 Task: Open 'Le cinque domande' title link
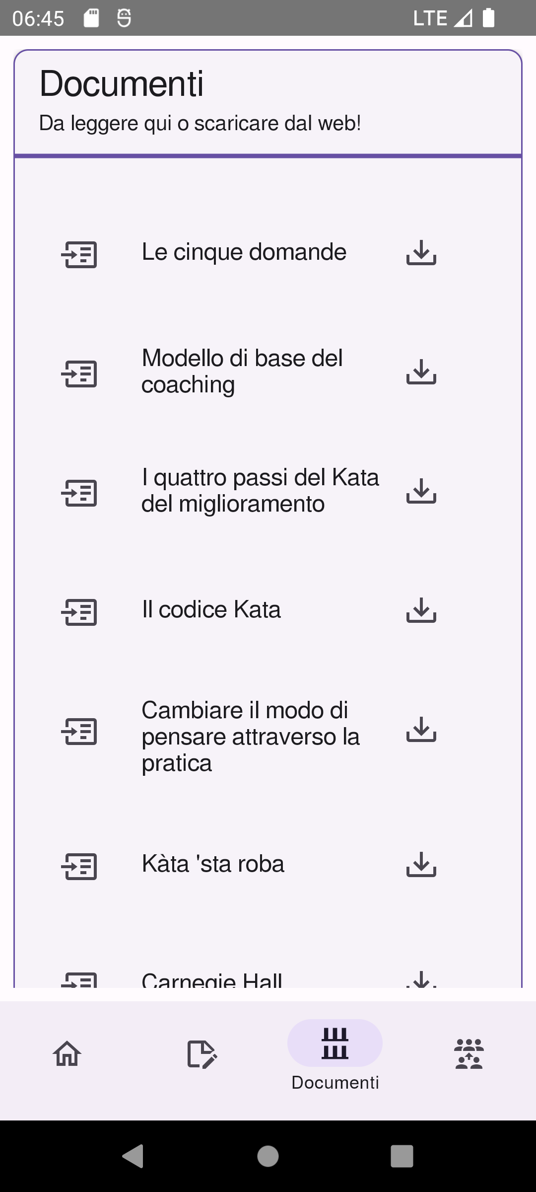[244, 252]
